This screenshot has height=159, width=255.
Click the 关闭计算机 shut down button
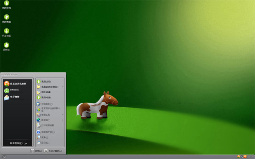click(x=53, y=151)
